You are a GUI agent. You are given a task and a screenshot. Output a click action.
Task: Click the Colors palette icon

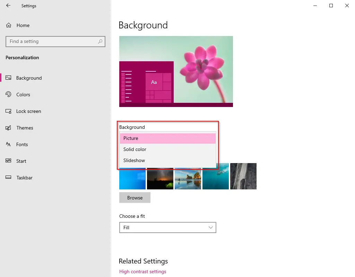8,94
